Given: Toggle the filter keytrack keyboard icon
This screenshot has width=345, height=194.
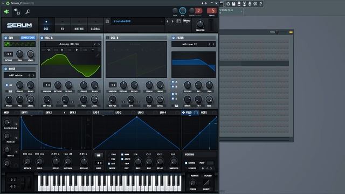Looking at the screenshot, I should pyautogui.click(x=176, y=106).
